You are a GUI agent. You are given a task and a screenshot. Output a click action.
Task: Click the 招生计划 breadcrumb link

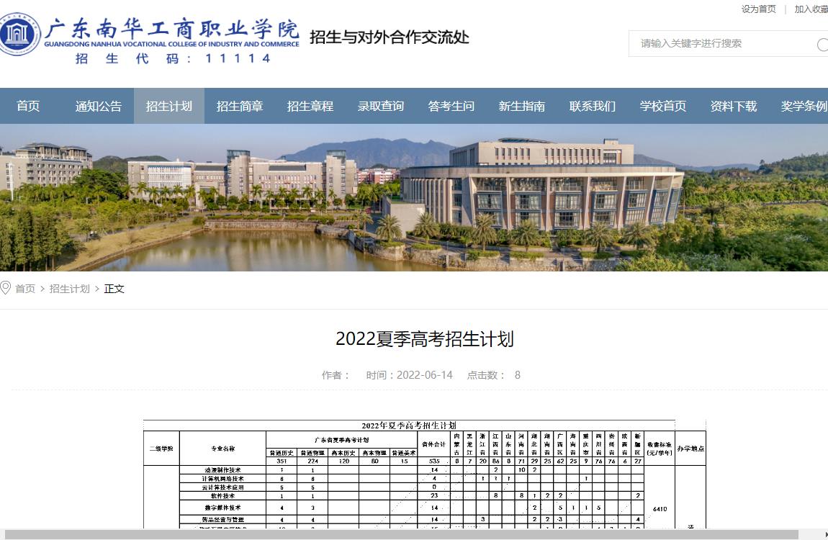[x=70, y=289]
